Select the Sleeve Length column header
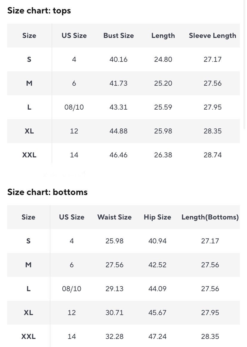The height and width of the screenshot is (347, 247). 212,36
